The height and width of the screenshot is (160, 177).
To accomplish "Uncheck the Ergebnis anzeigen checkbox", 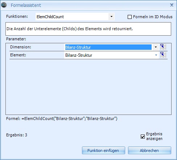I will pyautogui.click(x=143, y=136).
